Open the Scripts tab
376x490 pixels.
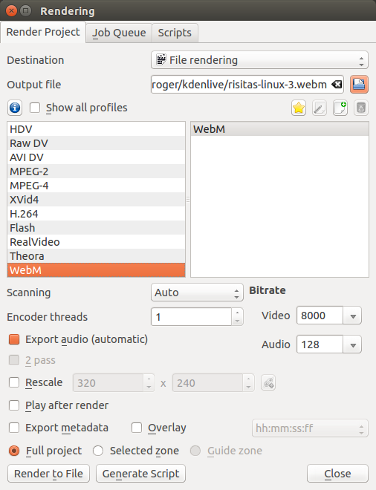[175, 33]
